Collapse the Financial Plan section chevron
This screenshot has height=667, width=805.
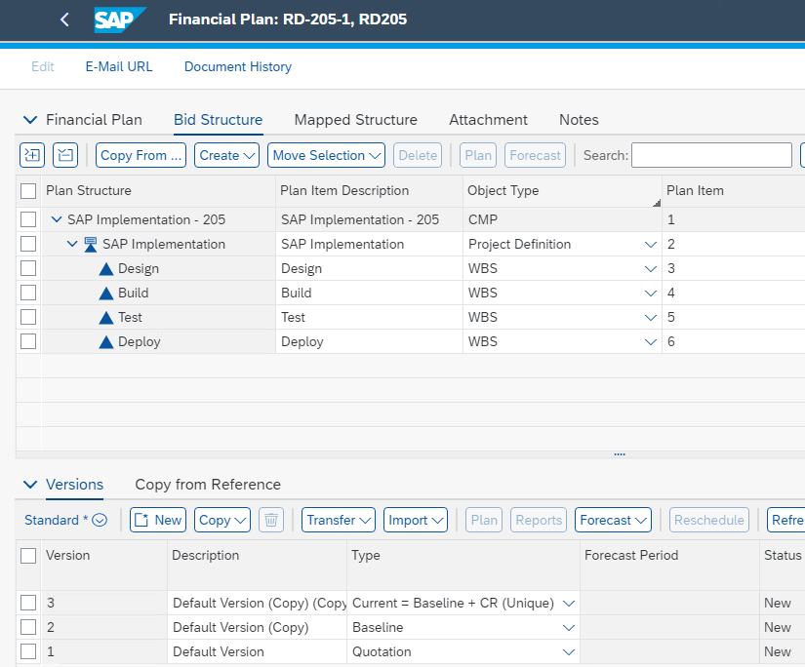point(30,120)
